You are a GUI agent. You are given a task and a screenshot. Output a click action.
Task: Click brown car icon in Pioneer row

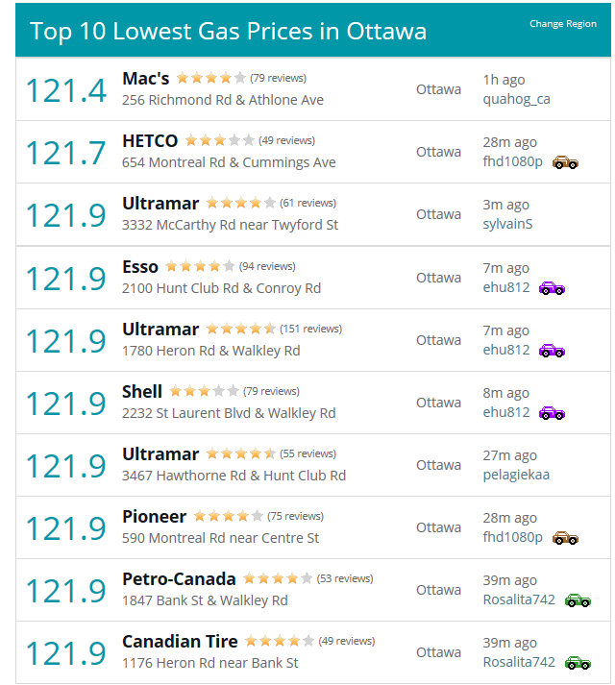pyautogui.click(x=565, y=538)
